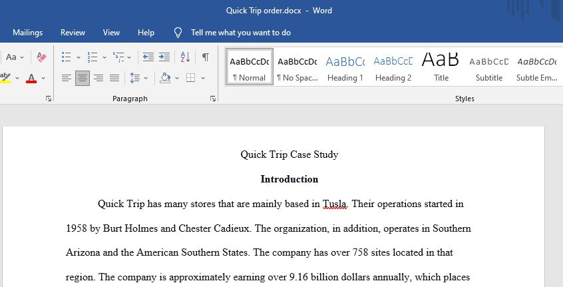Click the lightbulb Tell Me icon
This screenshot has width=563, height=287.
click(178, 33)
